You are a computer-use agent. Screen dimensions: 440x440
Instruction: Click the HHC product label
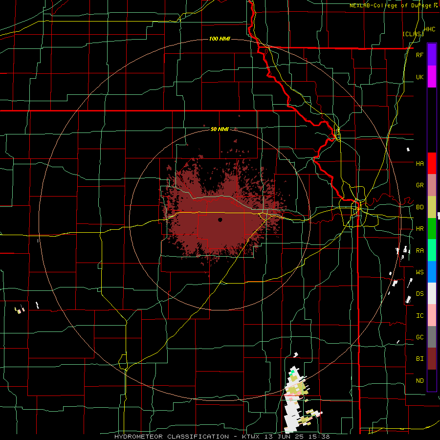tap(429, 29)
